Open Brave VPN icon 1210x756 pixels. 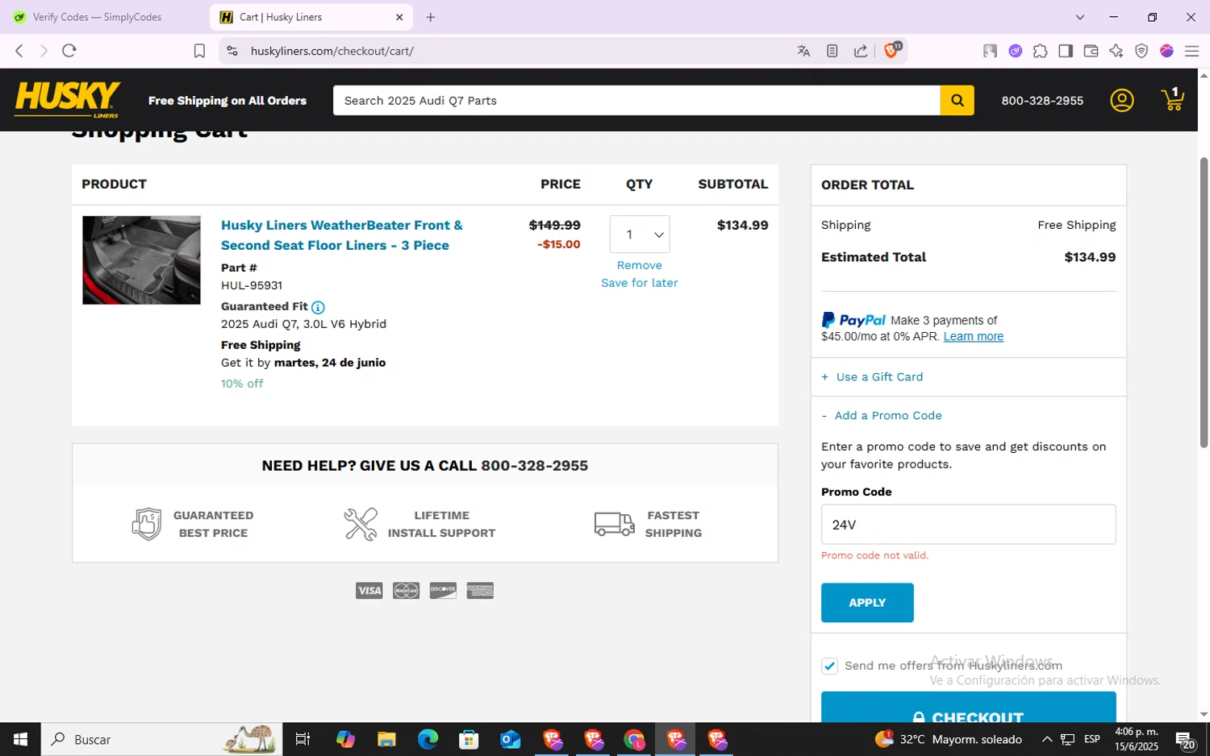click(1141, 51)
